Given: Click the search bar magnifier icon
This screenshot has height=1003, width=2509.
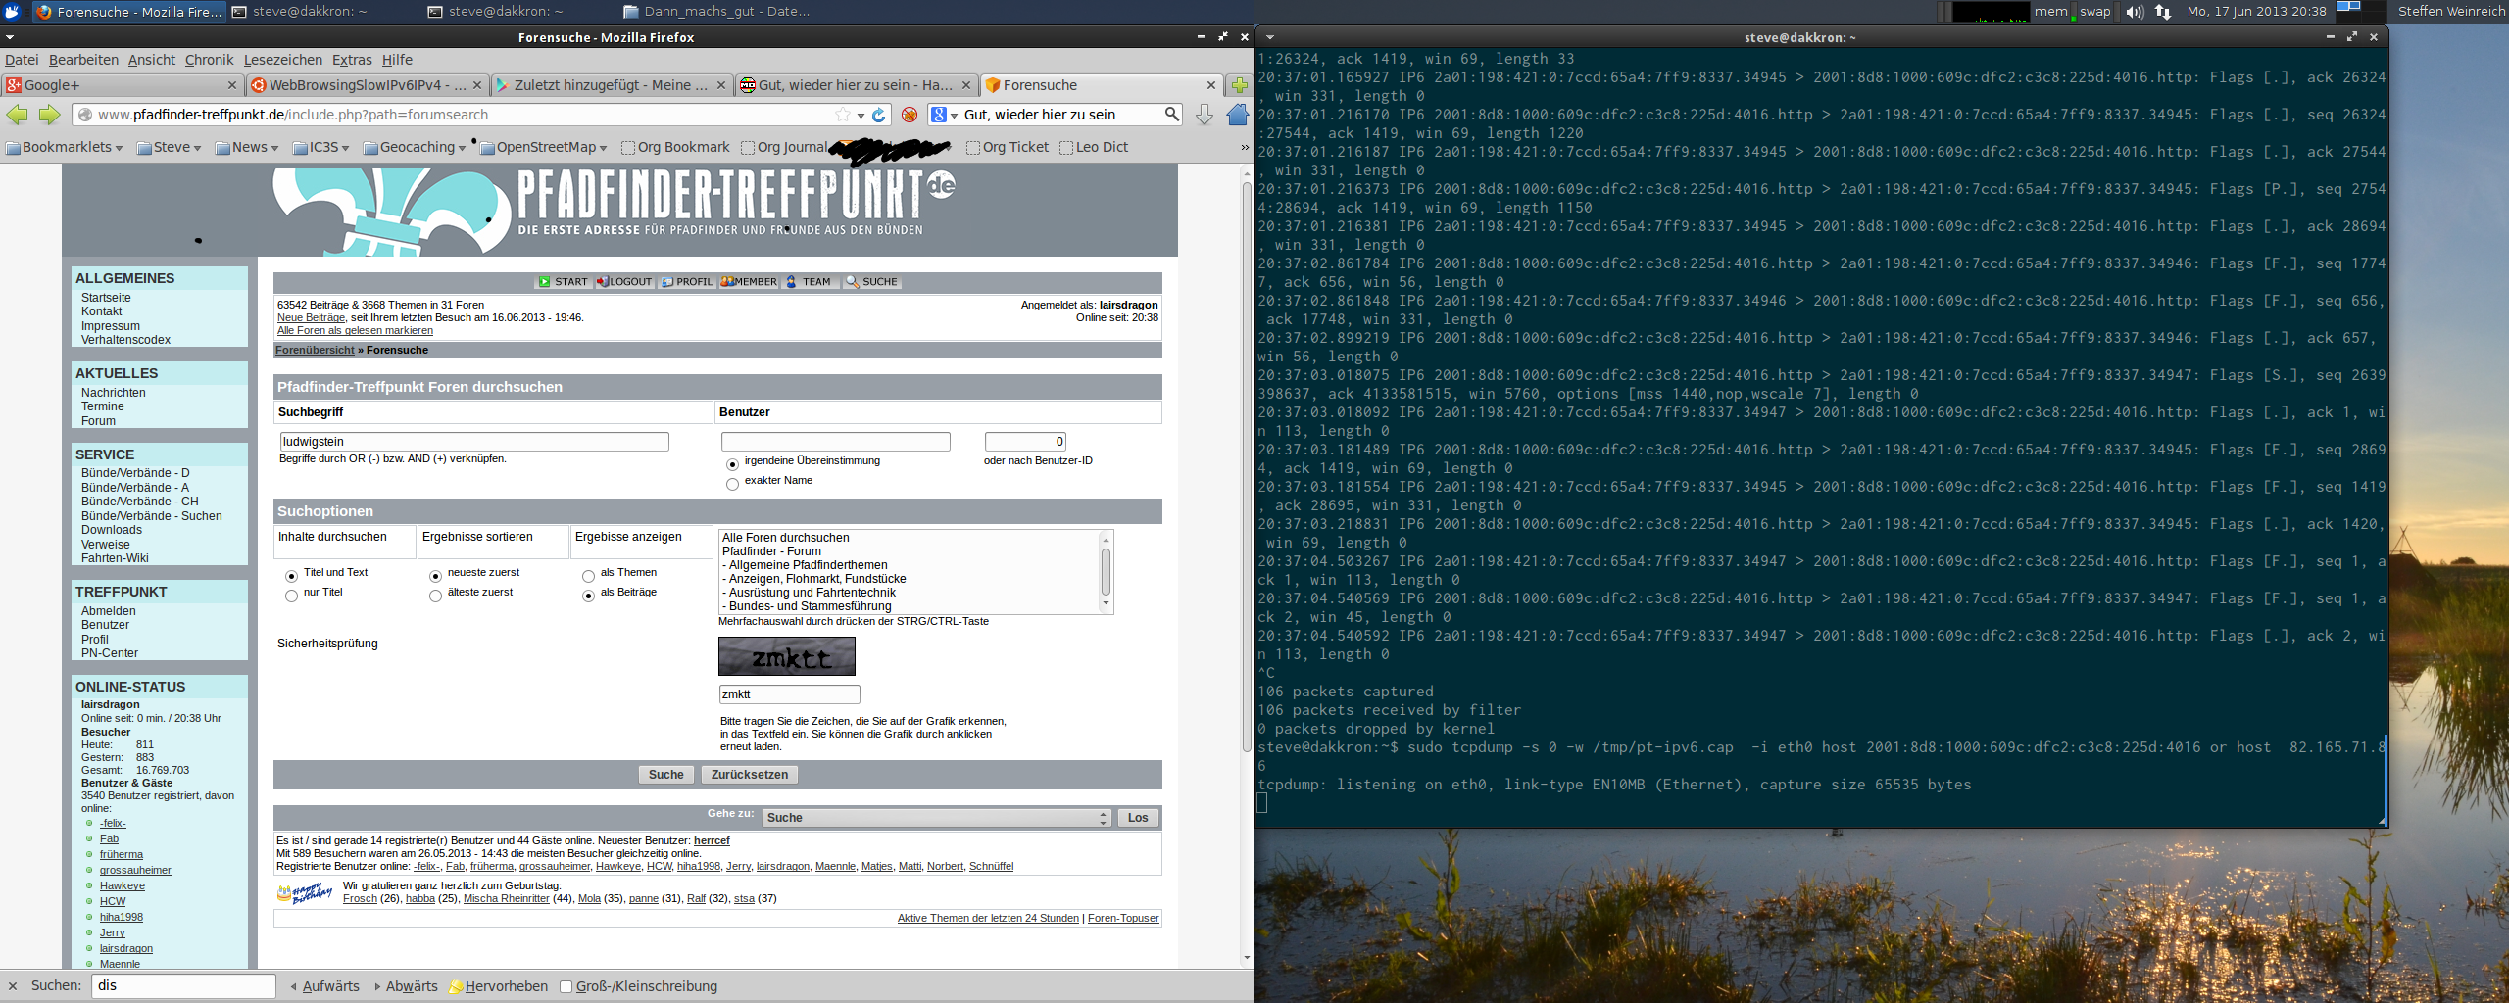Looking at the screenshot, I should 1171,115.
